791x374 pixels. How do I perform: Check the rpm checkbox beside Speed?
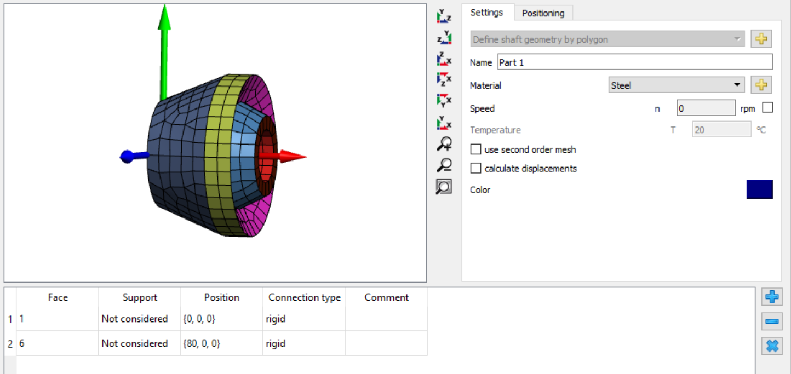pos(767,107)
